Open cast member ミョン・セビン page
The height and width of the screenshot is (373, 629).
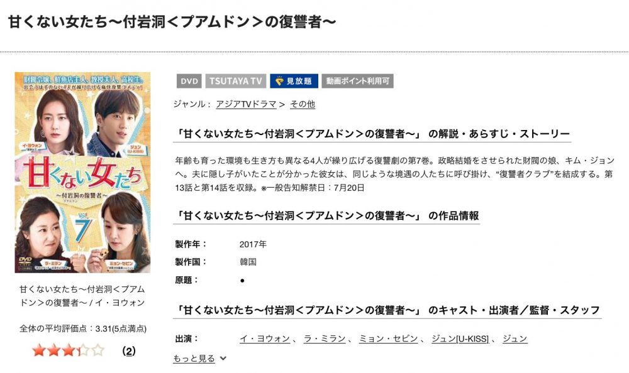coord(388,339)
